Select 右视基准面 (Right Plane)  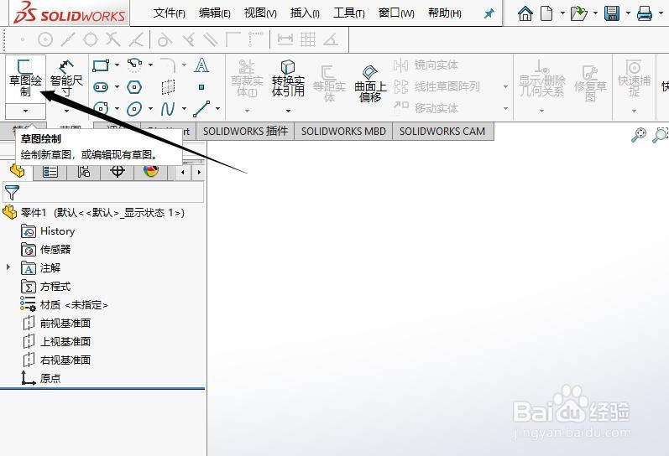pyautogui.click(x=56, y=360)
